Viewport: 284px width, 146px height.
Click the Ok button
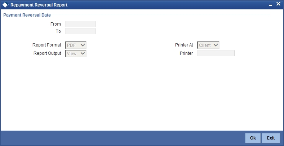tap(253, 138)
